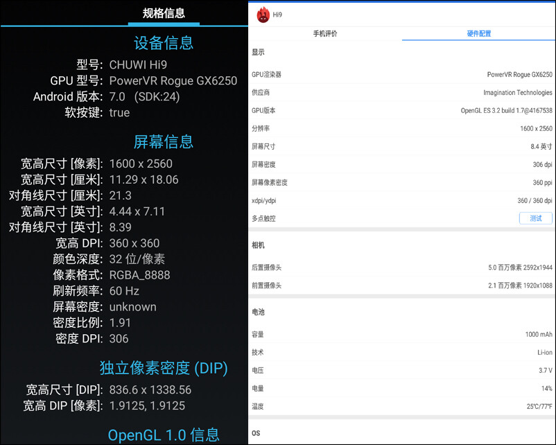Click value 1.9125, 1.9125
The image size is (556, 445).
[147, 405]
